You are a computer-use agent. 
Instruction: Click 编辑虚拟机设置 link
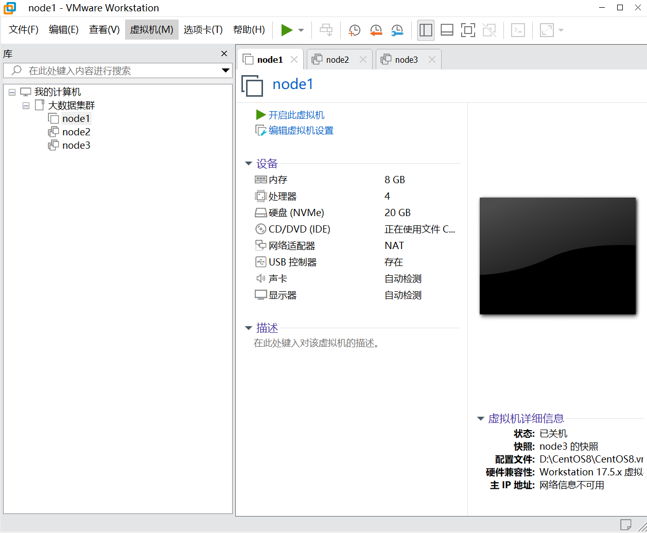tap(299, 130)
